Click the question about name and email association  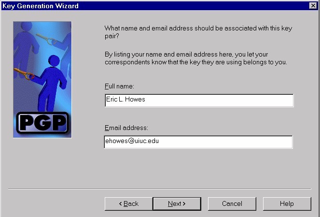(198, 32)
